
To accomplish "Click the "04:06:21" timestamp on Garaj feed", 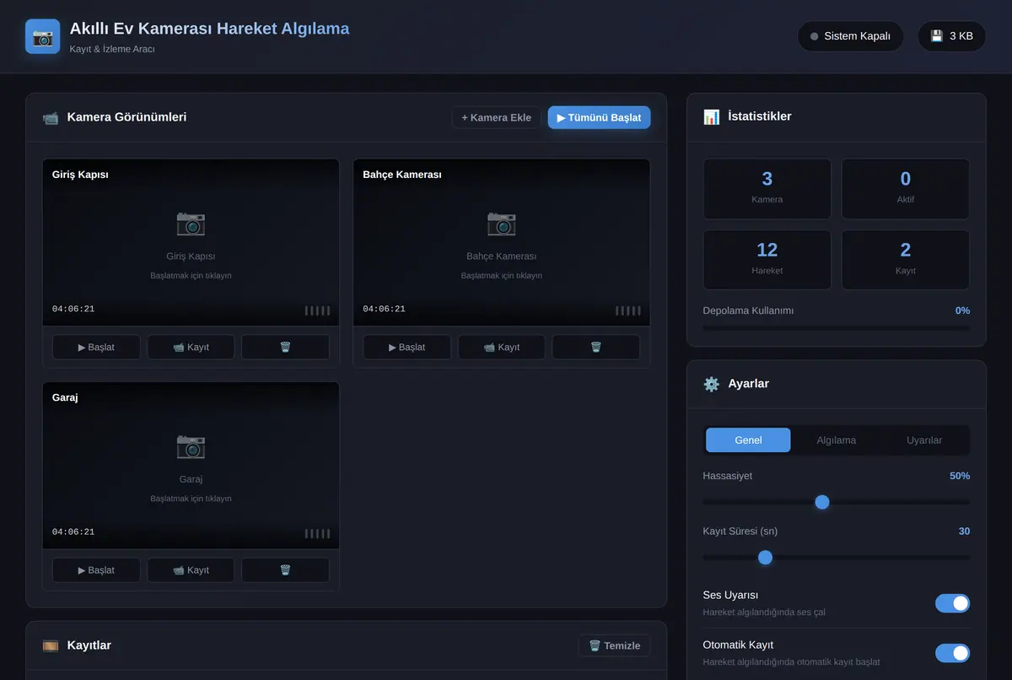I will point(73,532).
